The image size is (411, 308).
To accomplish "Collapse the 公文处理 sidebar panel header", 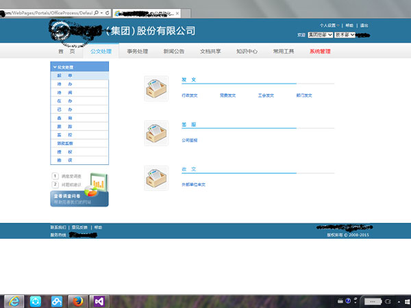I will click(x=79, y=67).
